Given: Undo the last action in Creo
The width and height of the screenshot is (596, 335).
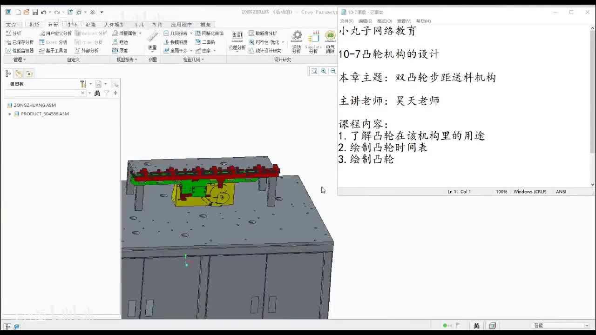Looking at the screenshot, I should pos(44,12).
